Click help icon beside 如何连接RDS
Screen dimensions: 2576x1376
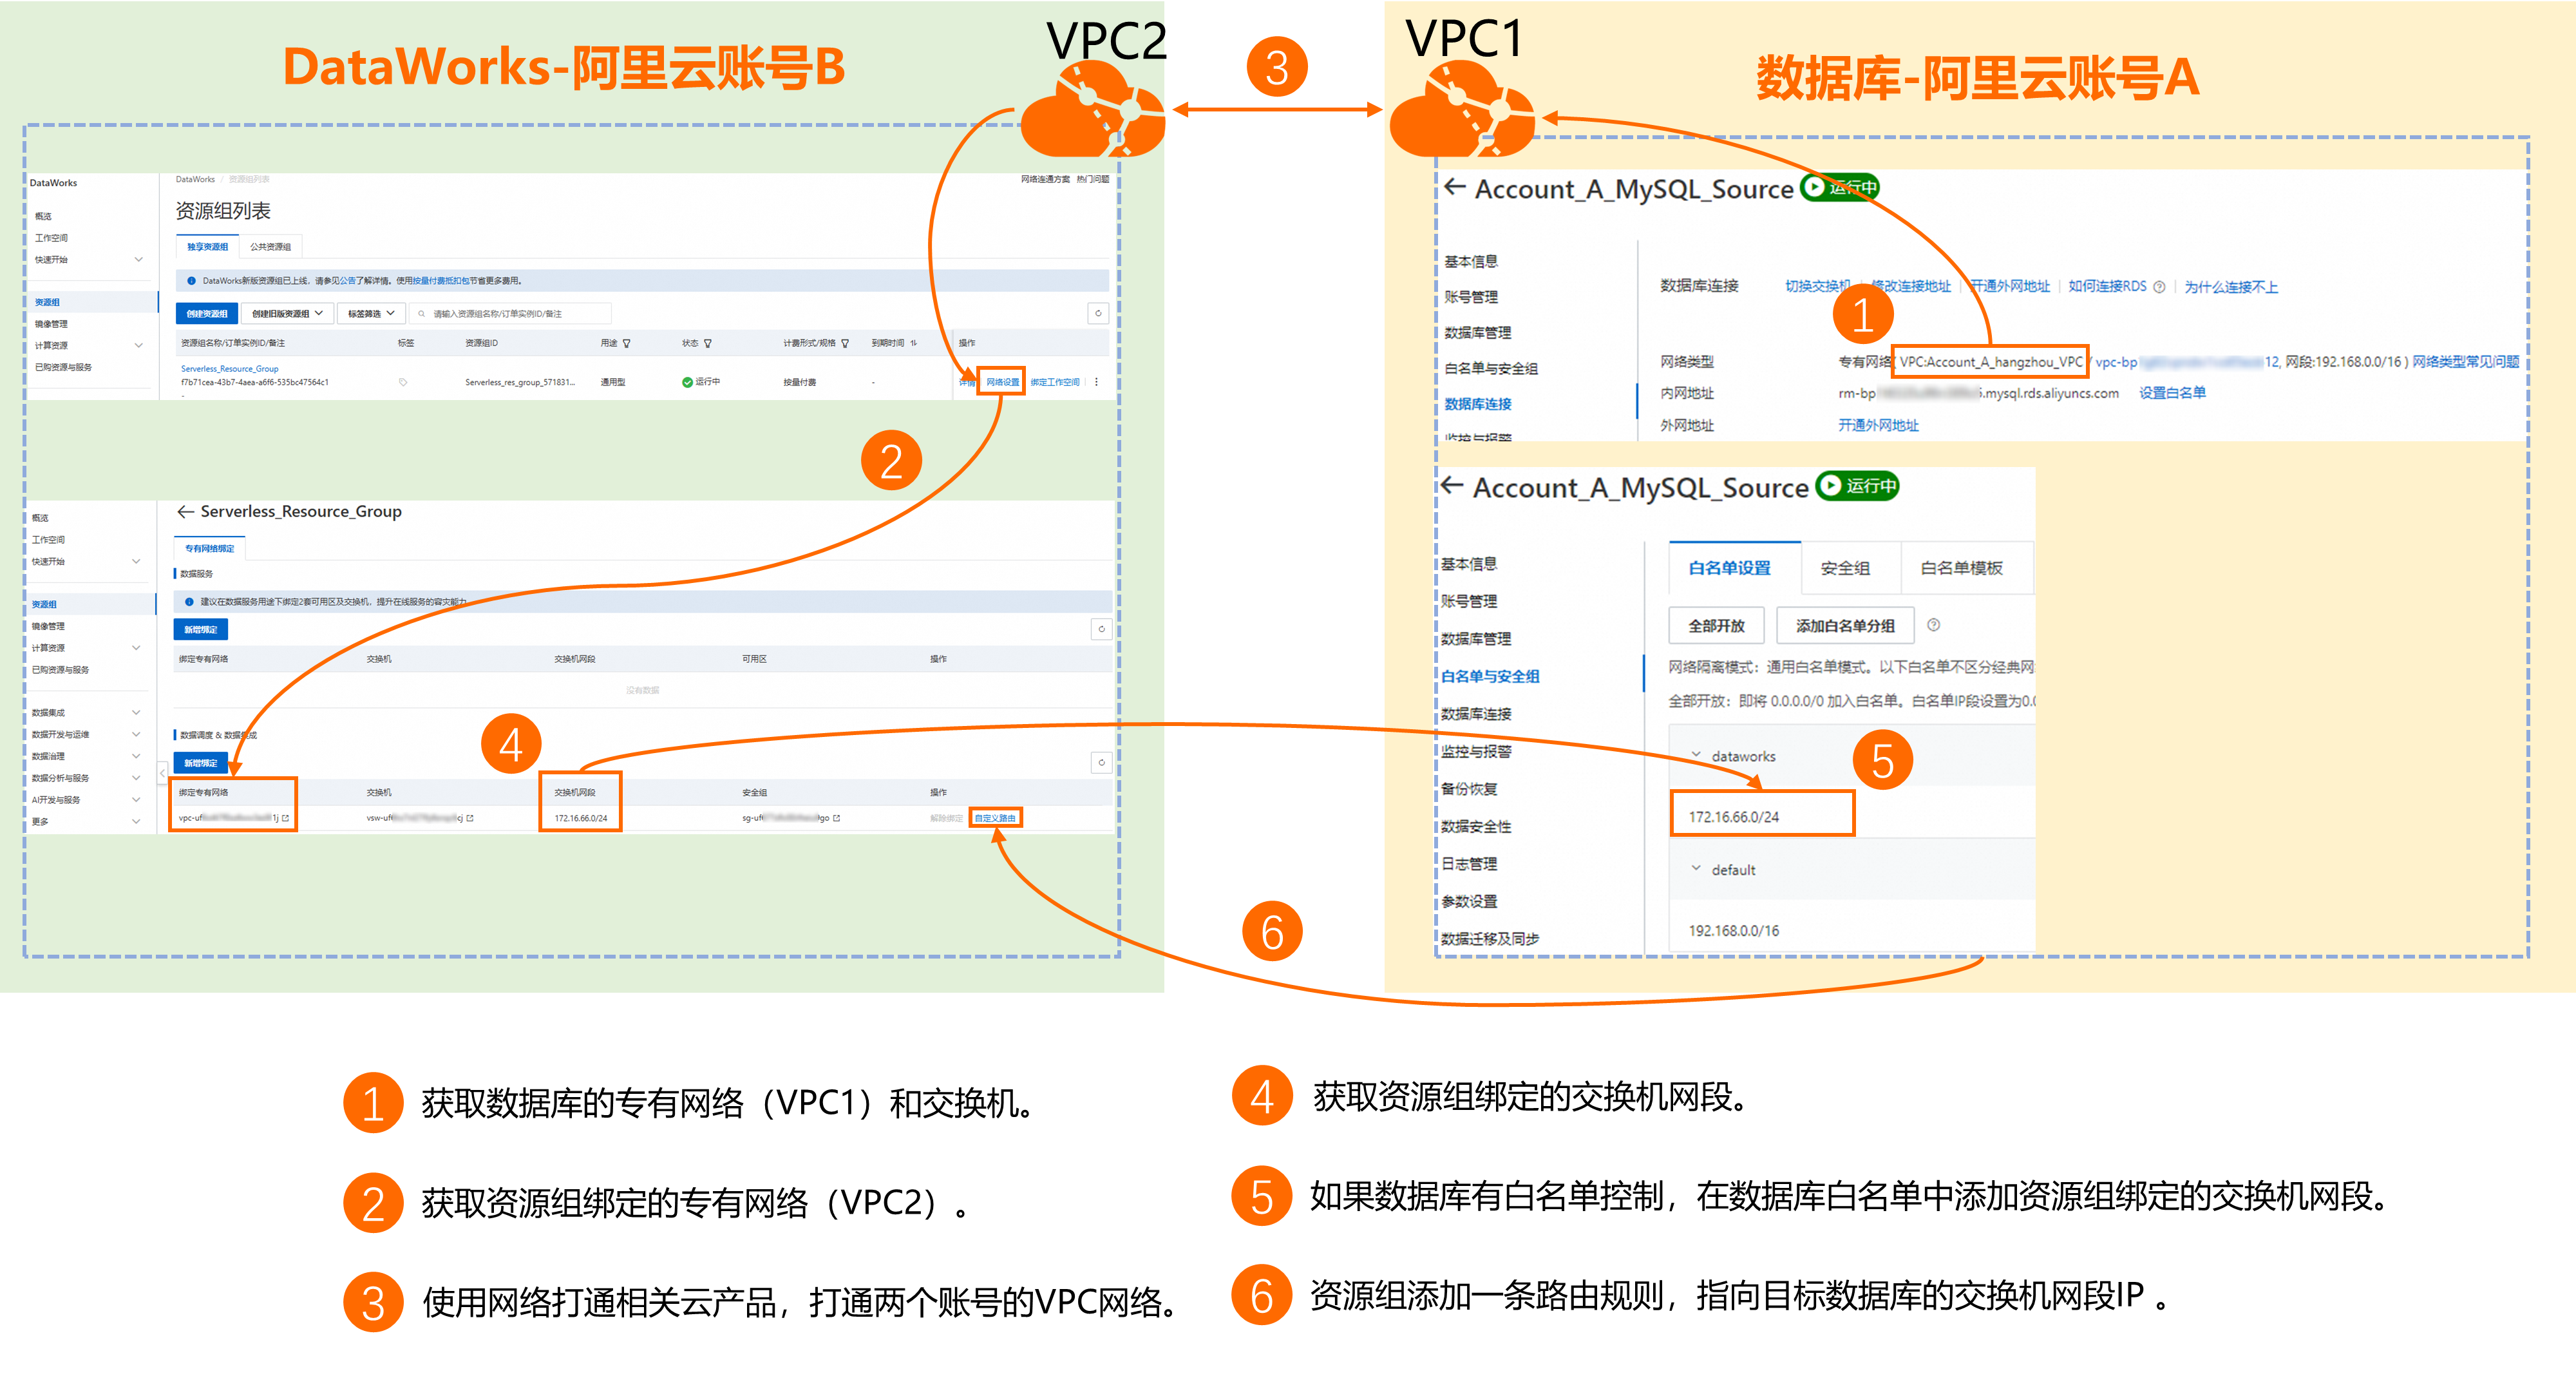pos(2159,287)
